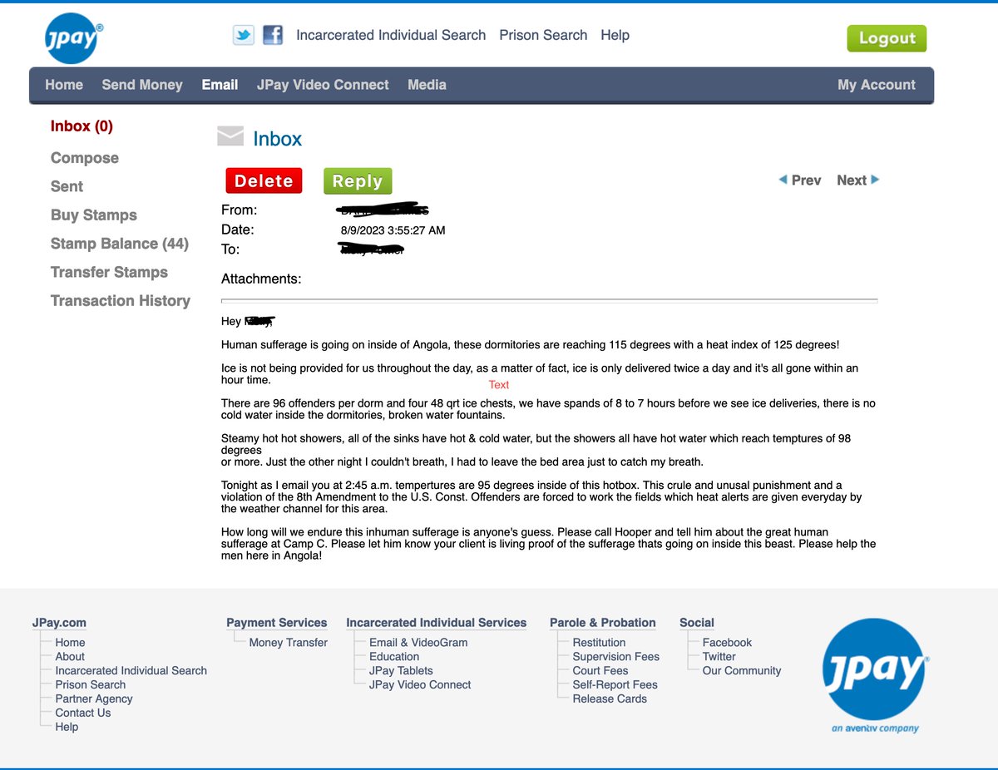Viewport: 998px width, 770px height.
Task: Delete this email message
Action: (264, 180)
